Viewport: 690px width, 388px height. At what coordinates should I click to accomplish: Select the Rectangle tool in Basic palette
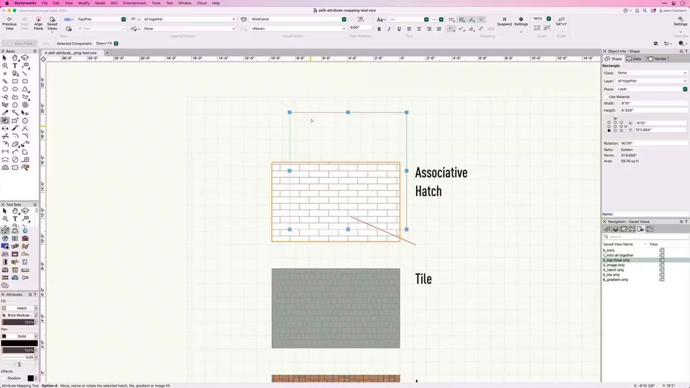15,81
